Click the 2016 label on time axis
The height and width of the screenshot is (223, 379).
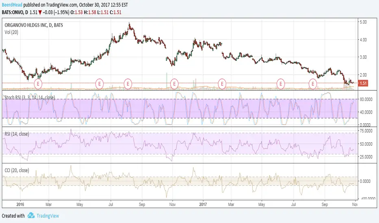(x=20, y=204)
